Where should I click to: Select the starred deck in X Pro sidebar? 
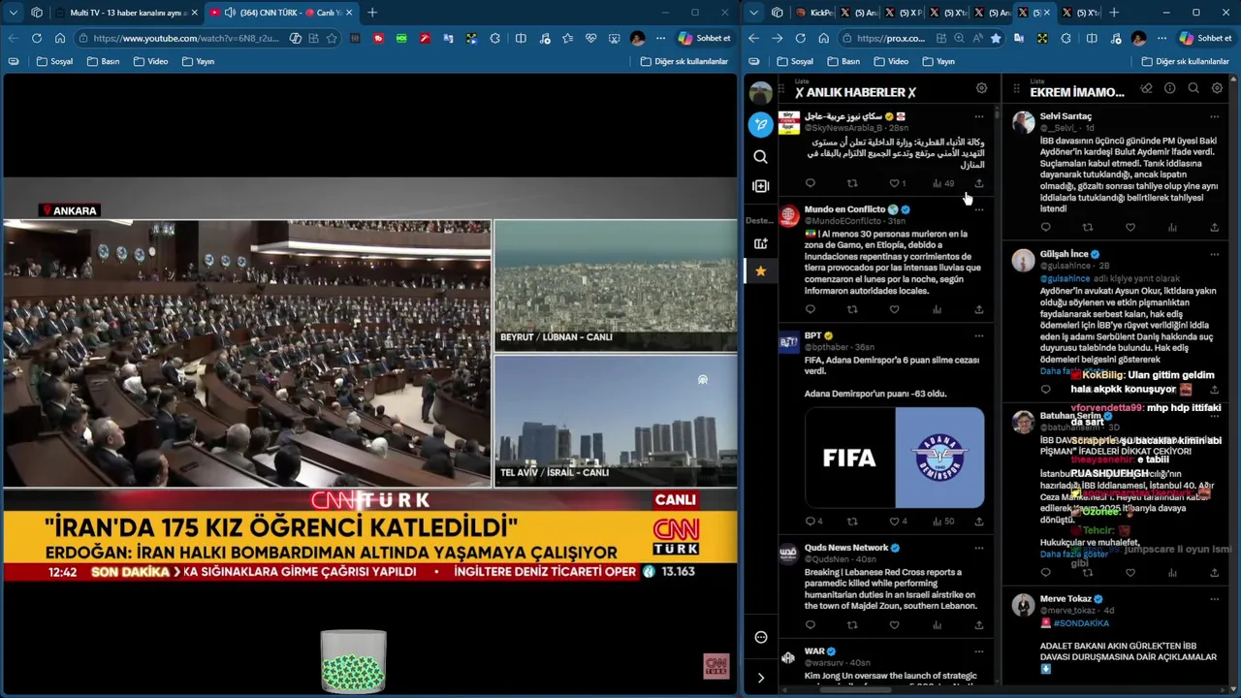pyautogui.click(x=761, y=271)
